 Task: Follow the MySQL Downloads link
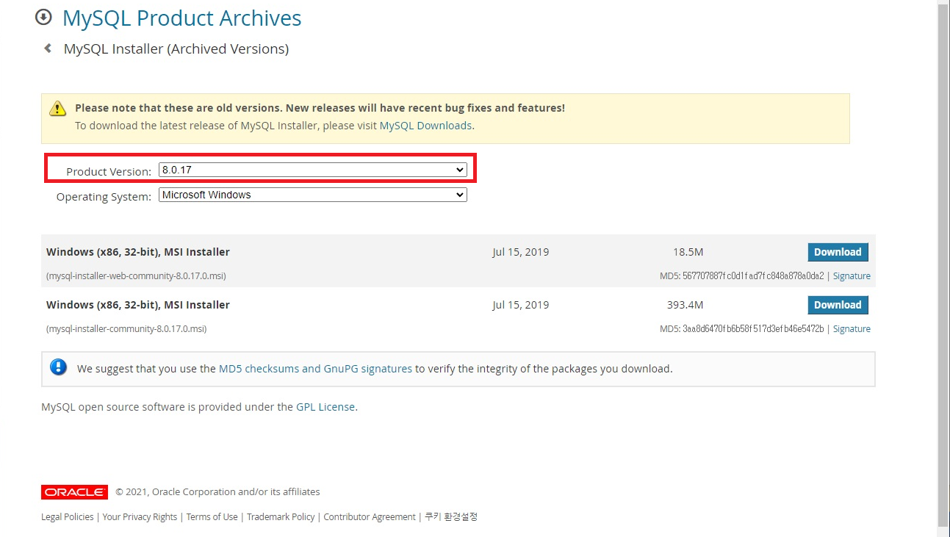tap(425, 126)
